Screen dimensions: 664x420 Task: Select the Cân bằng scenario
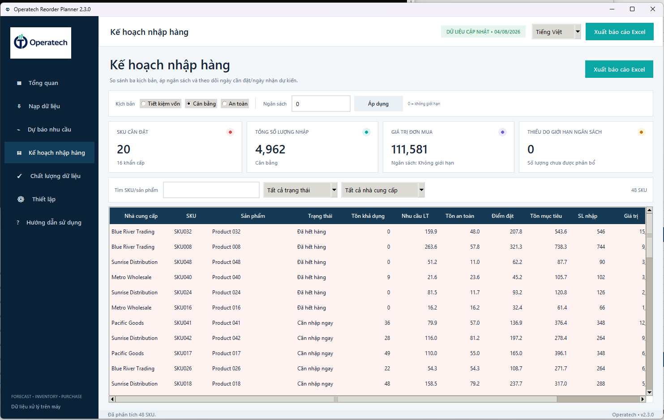click(201, 104)
